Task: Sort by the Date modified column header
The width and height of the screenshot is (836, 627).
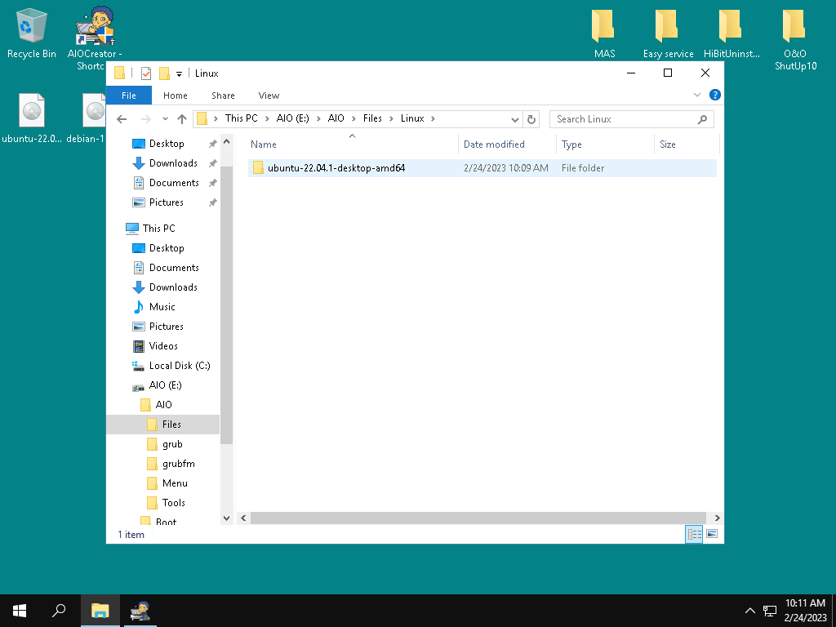Action: (494, 145)
